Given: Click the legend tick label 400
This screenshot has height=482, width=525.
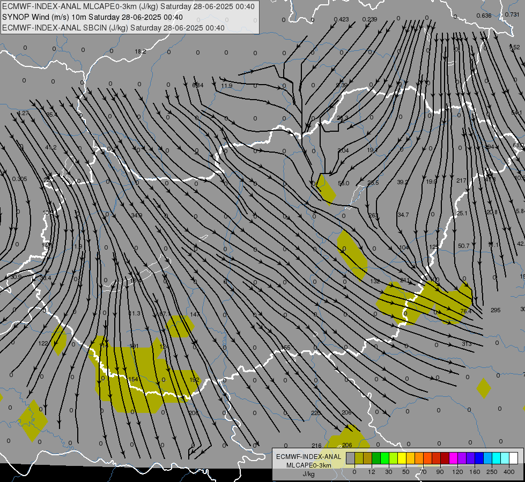Looking at the screenshot, I should click(x=509, y=472).
